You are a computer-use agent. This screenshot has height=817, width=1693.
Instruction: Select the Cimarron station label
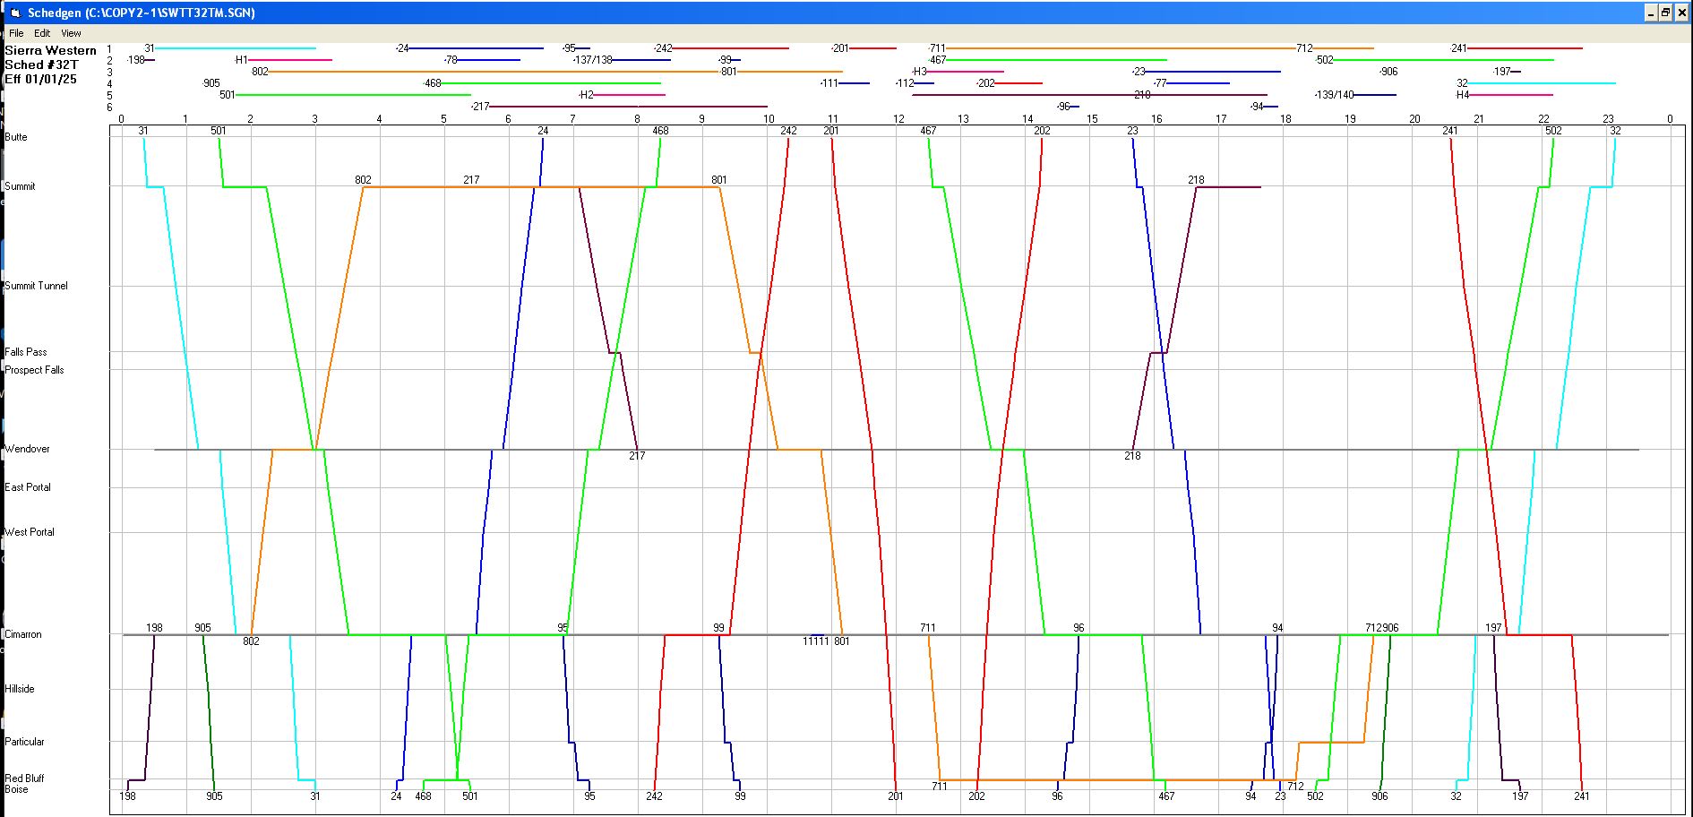[x=23, y=634]
